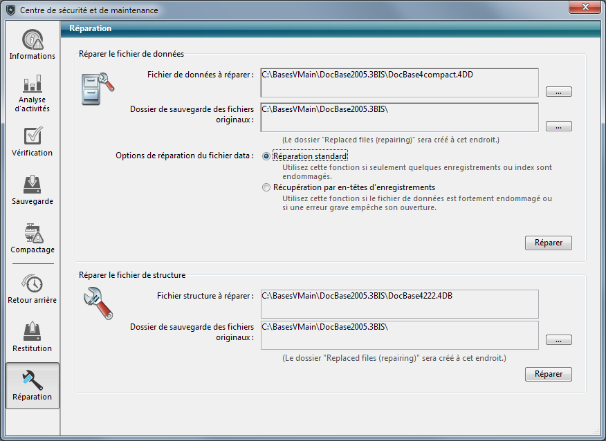Open the Restitution restore icon
Viewport: 606px width, 441px height.
pos(33,331)
